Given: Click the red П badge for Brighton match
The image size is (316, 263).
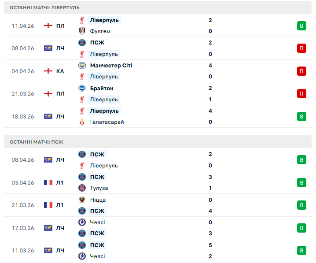Looking at the screenshot, I should [x=301, y=93].
